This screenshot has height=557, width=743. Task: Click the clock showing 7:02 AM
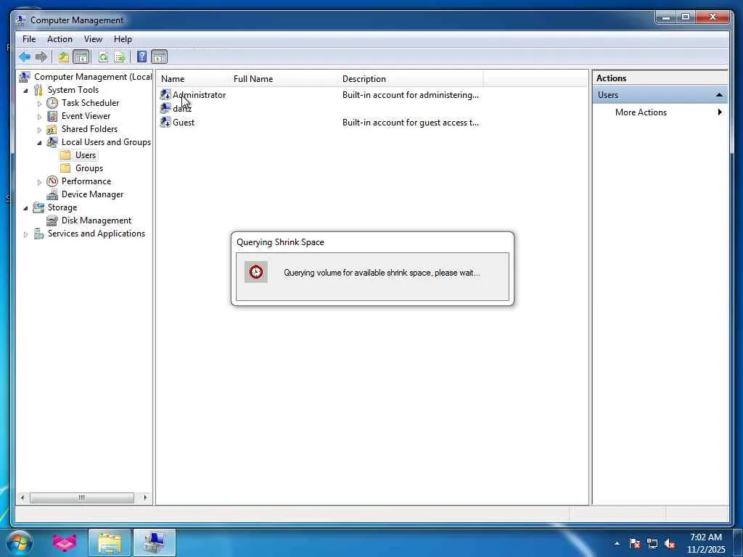pos(706,537)
